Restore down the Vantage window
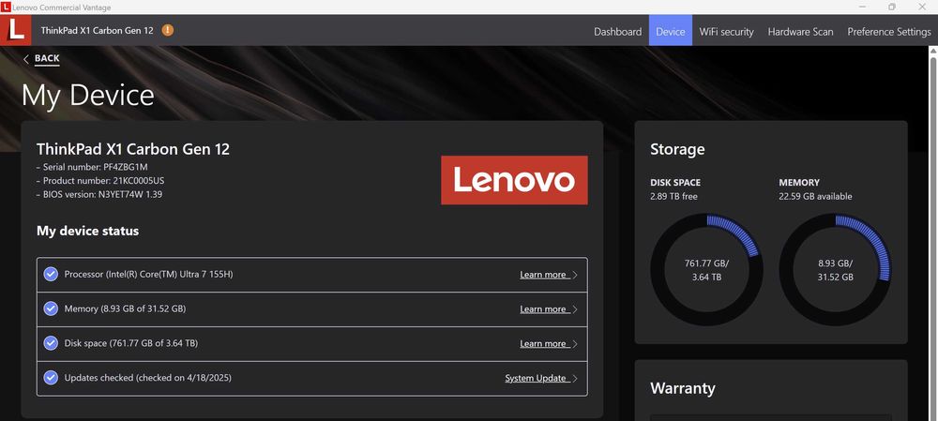 click(892, 8)
